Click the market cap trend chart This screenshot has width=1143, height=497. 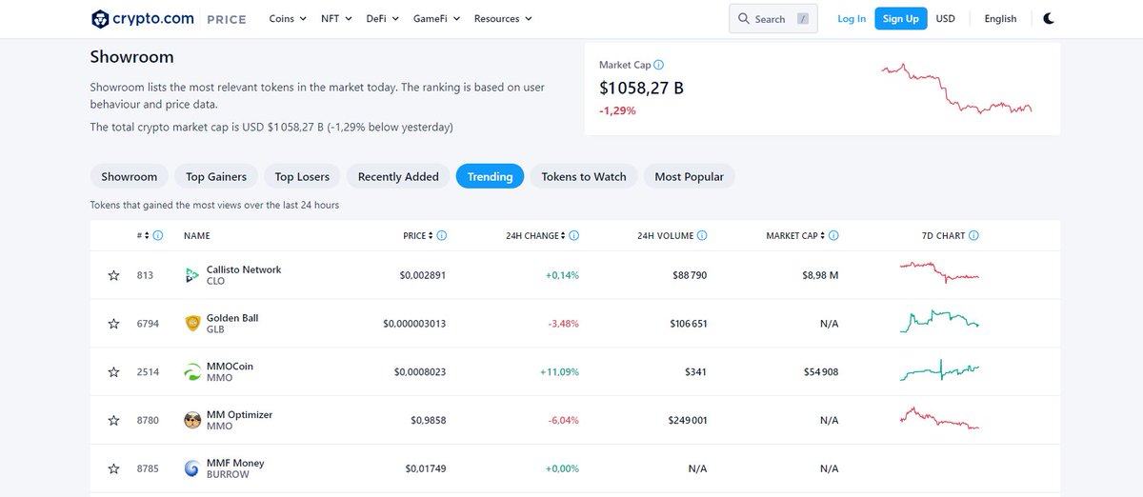[956, 88]
